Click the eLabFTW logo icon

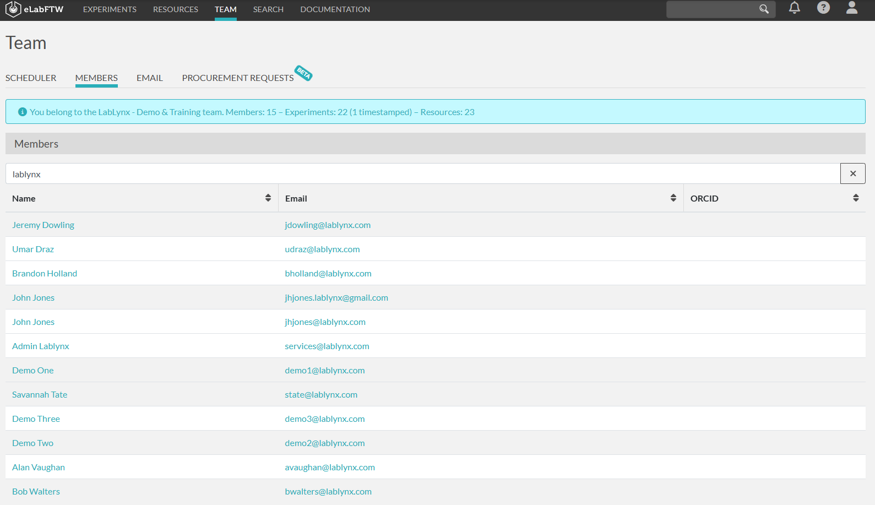[13, 9]
